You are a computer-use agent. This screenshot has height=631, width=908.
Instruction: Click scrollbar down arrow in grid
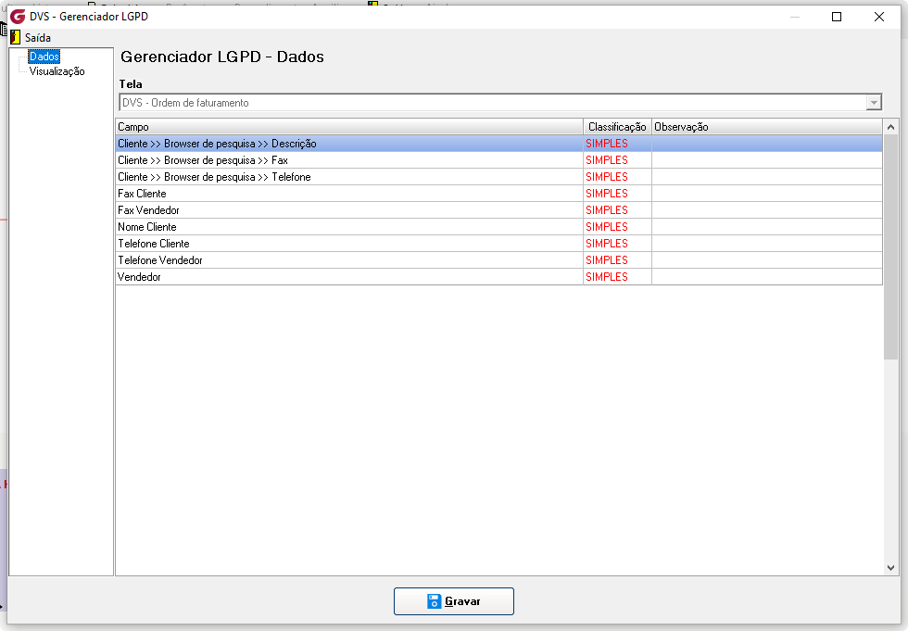(x=890, y=568)
